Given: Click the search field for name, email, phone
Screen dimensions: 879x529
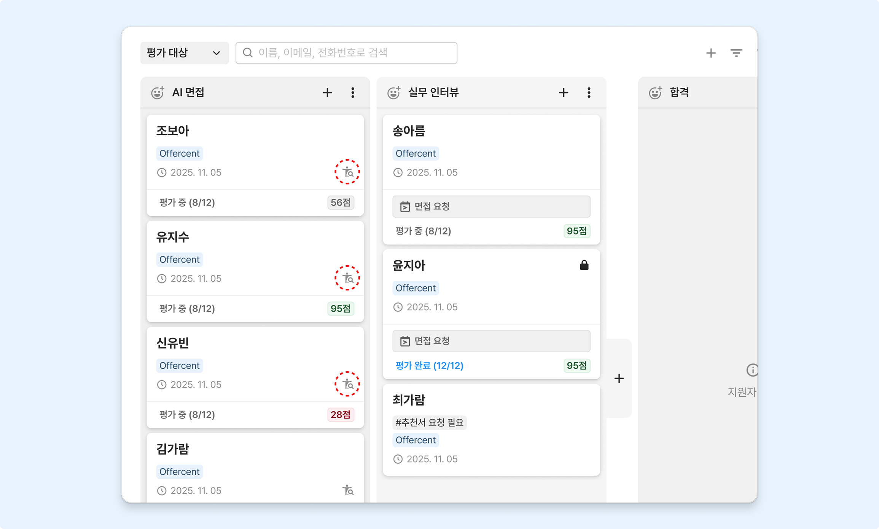Looking at the screenshot, I should 346,53.
